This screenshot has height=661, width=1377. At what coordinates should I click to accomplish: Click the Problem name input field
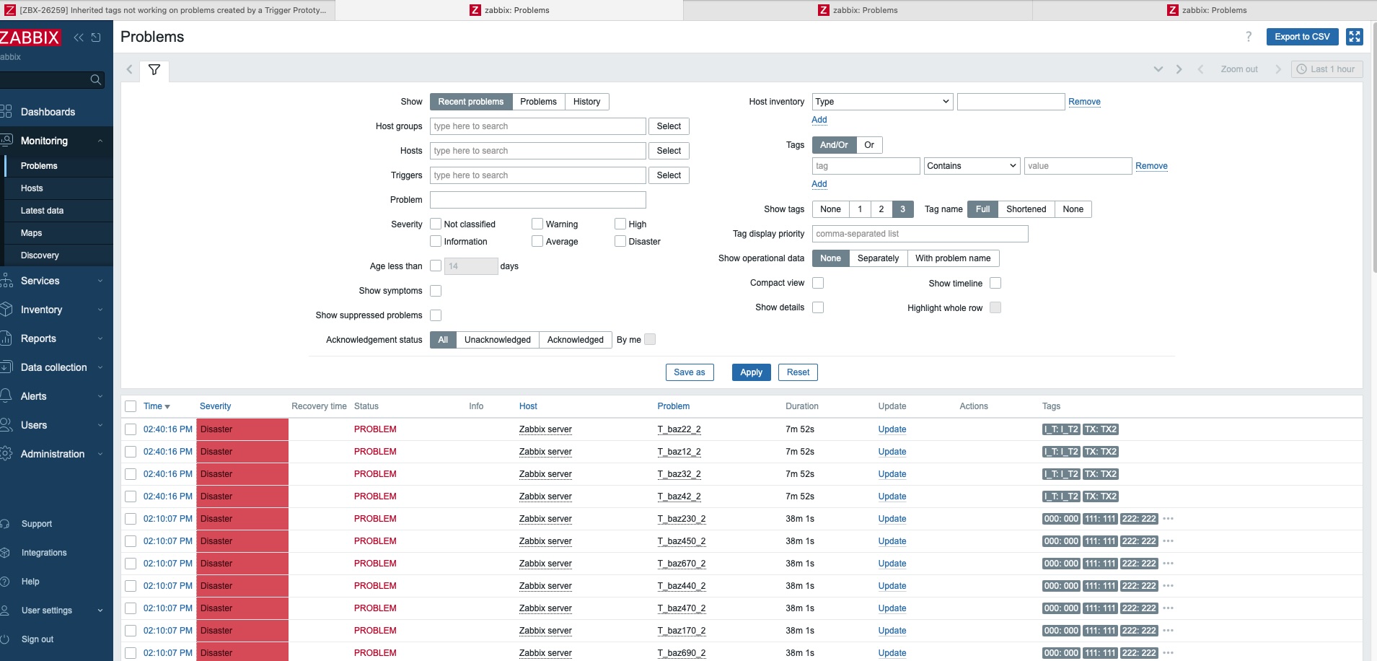click(x=537, y=200)
